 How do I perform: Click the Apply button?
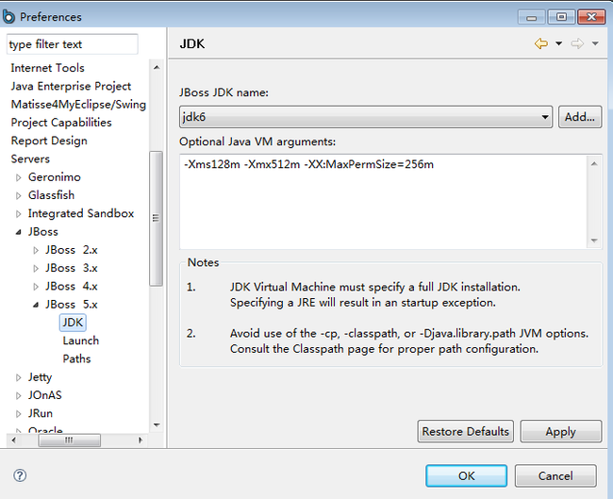tap(560, 431)
